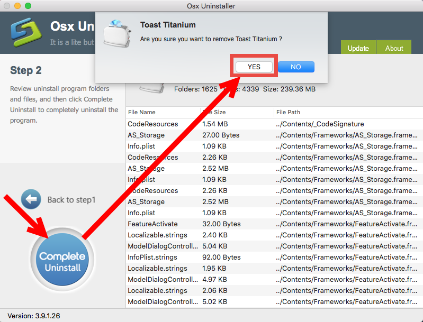Click the Size: 239.36 MB summary text
The width and height of the screenshot is (423, 322).
point(289,89)
